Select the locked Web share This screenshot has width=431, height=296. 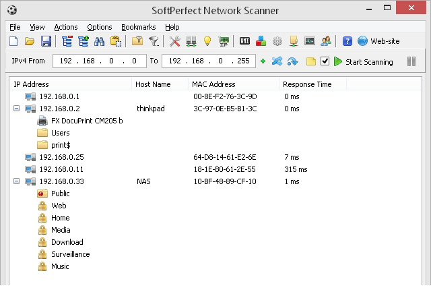click(52, 206)
